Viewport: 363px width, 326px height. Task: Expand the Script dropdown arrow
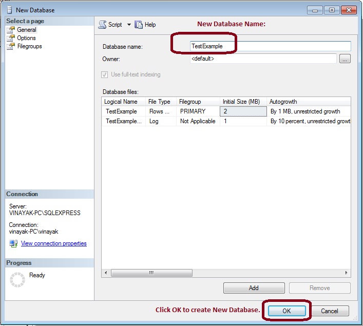pos(129,25)
